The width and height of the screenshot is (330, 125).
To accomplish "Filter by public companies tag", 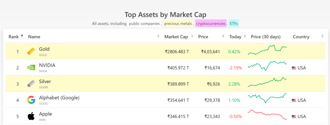I will click(144, 23).
